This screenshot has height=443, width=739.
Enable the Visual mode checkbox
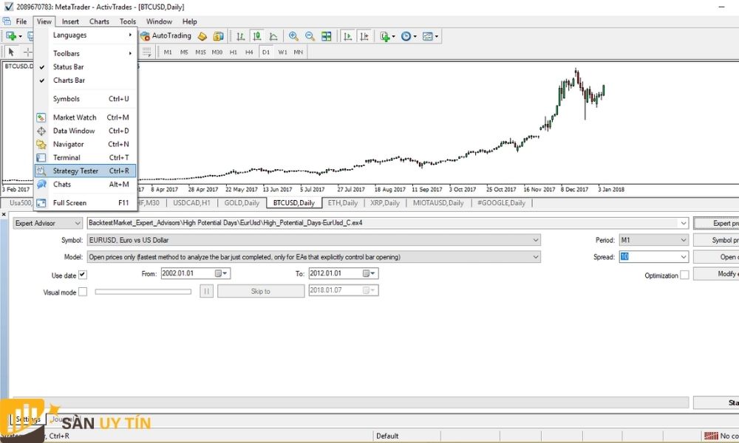pos(83,292)
